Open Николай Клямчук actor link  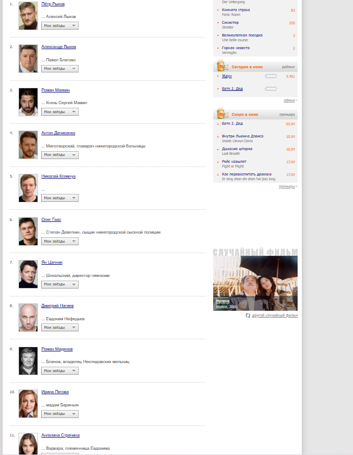[58, 176]
